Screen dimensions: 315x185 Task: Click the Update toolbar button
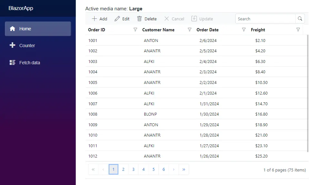click(x=202, y=19)
